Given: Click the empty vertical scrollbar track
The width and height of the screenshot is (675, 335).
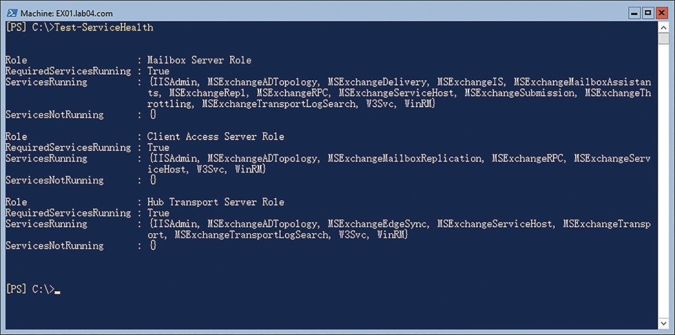Looking at the screenshot, I should [663, 181].
